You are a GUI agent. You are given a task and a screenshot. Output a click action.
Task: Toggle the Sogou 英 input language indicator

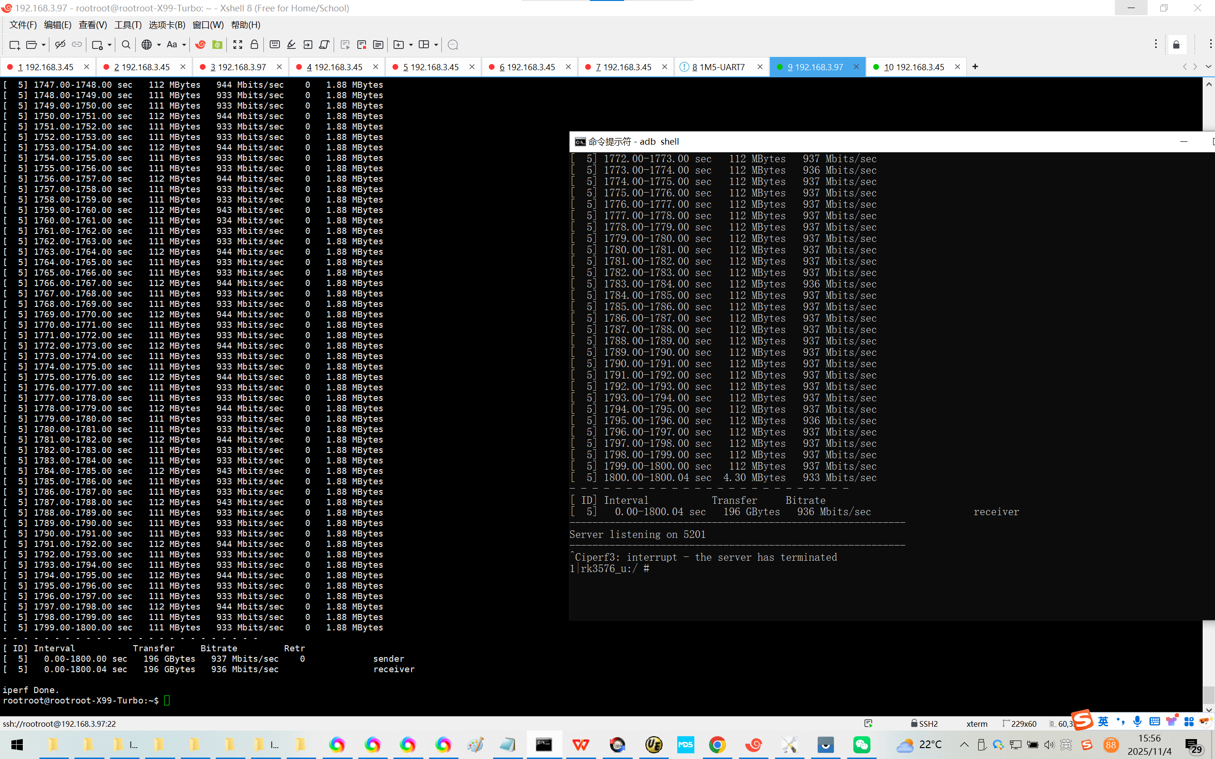coord(1103,722)
